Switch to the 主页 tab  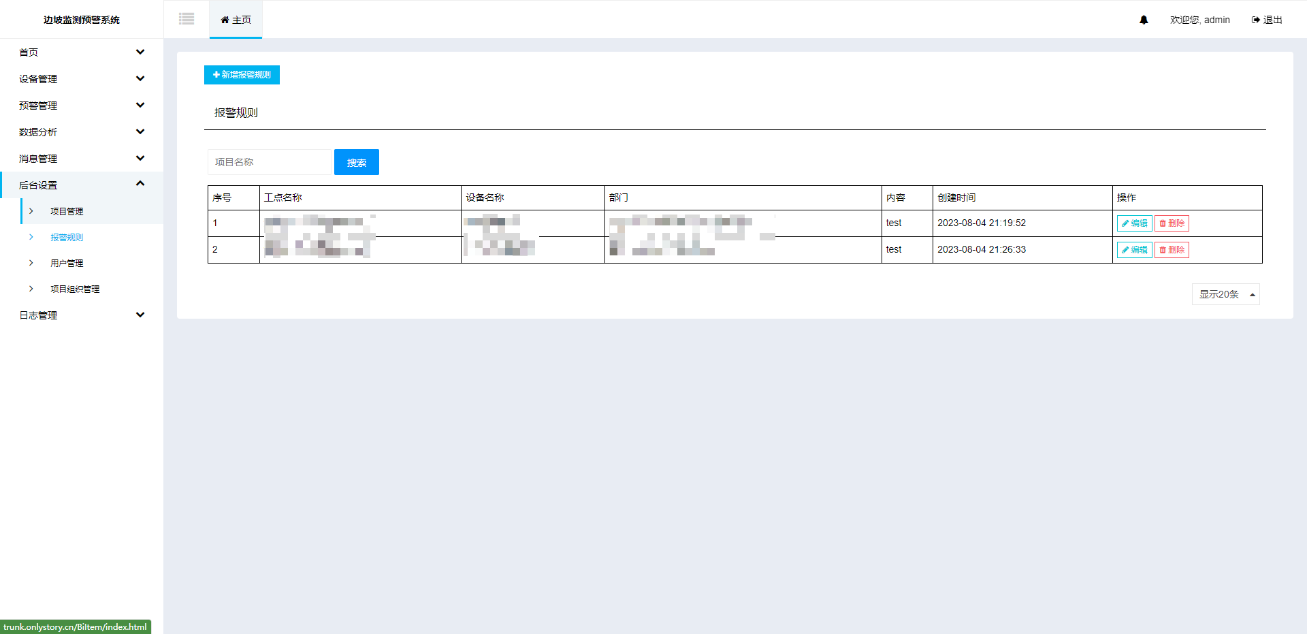236,20
